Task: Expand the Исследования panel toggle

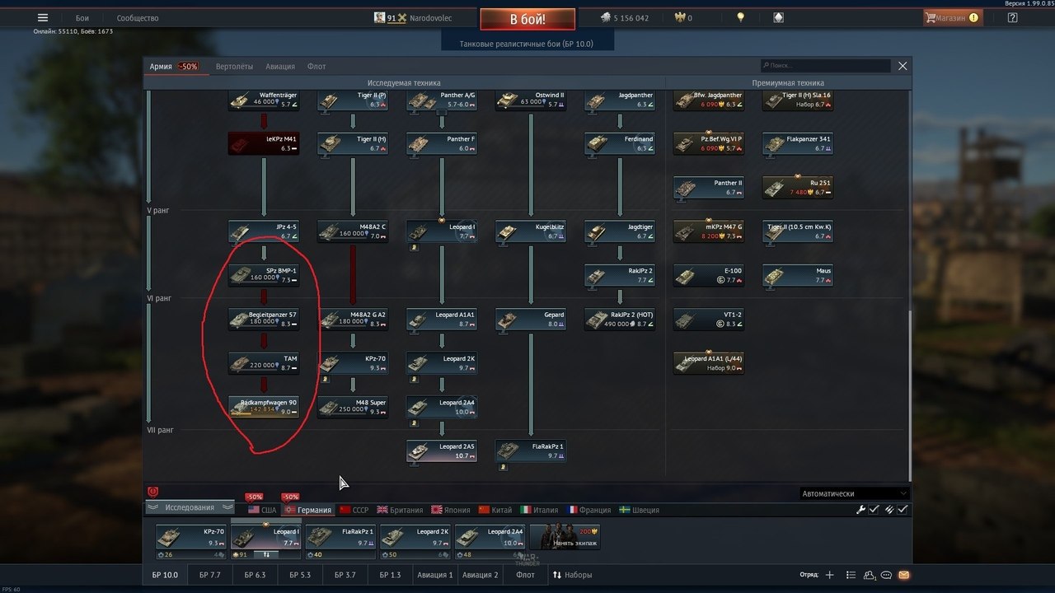Action: (x=190, y=508)
